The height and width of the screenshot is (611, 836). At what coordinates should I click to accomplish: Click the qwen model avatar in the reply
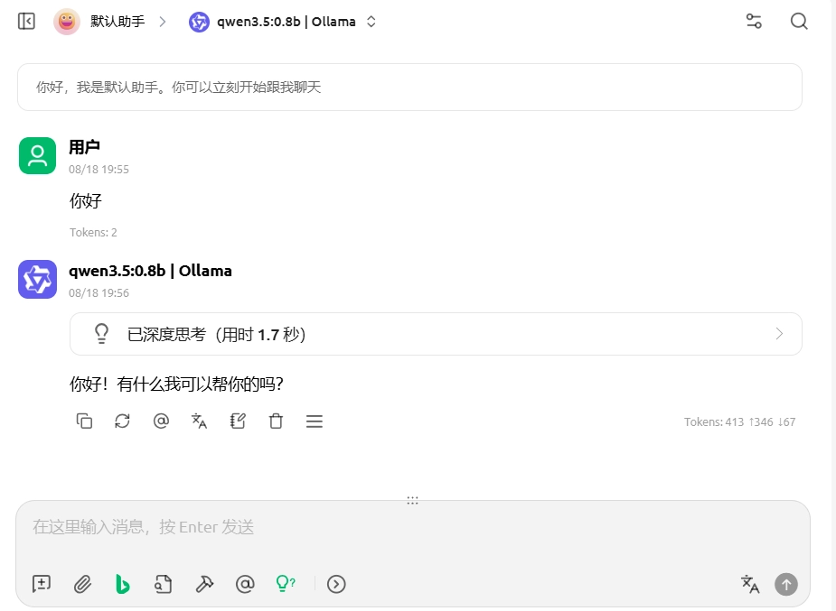pos(37,280)
